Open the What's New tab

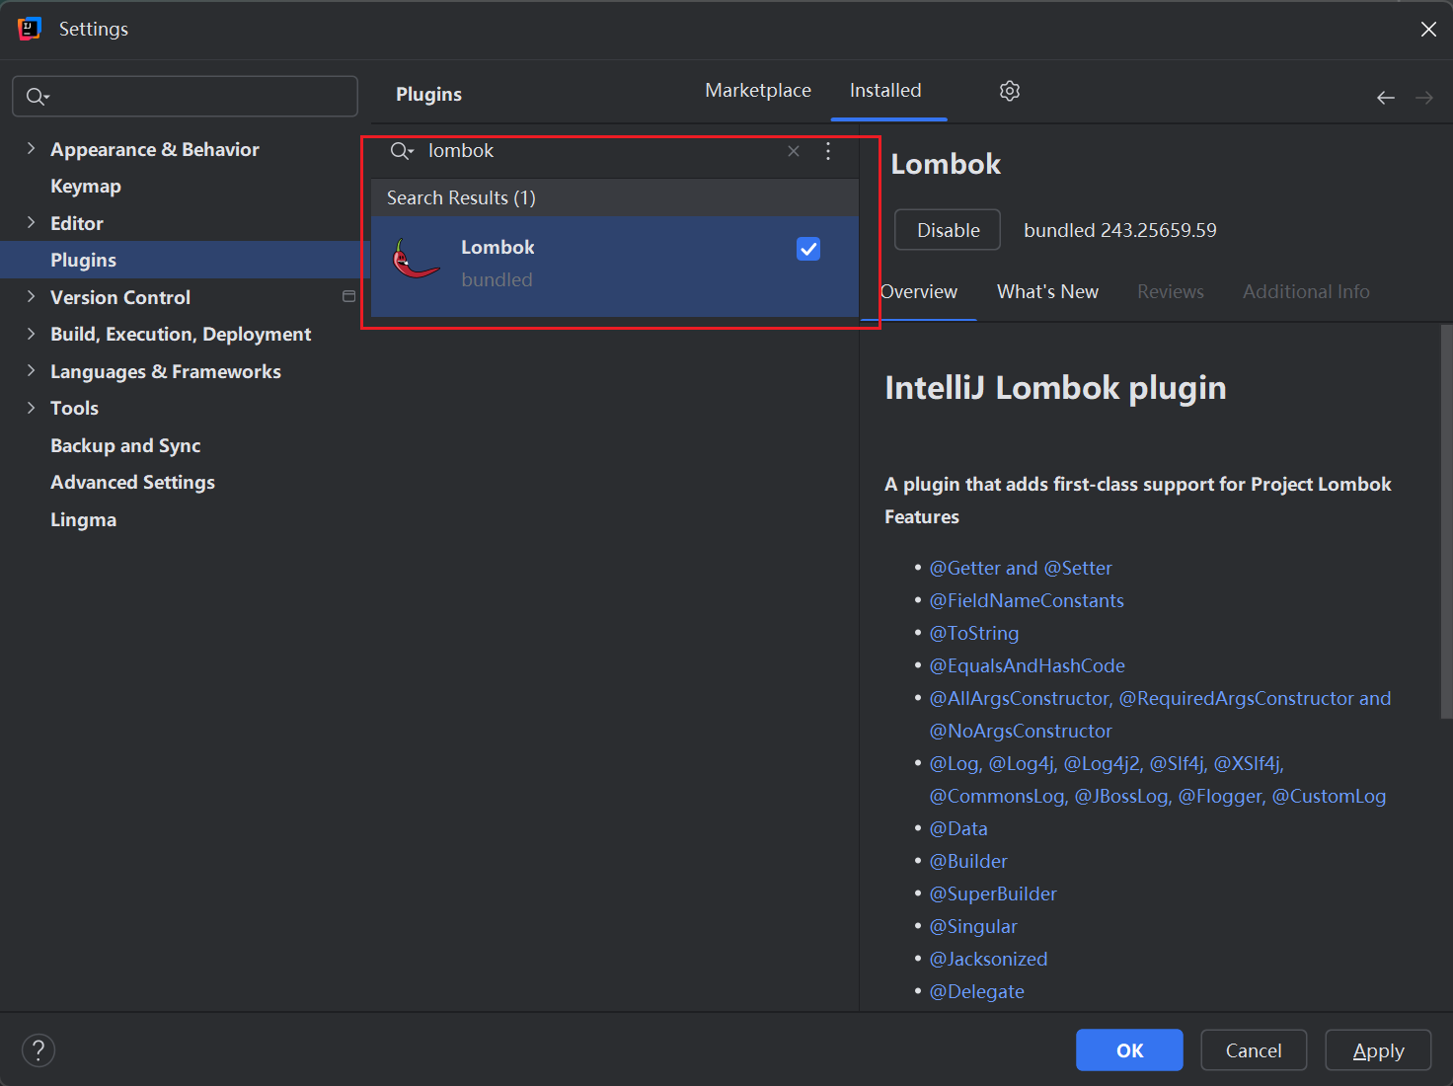[1047, 292]
